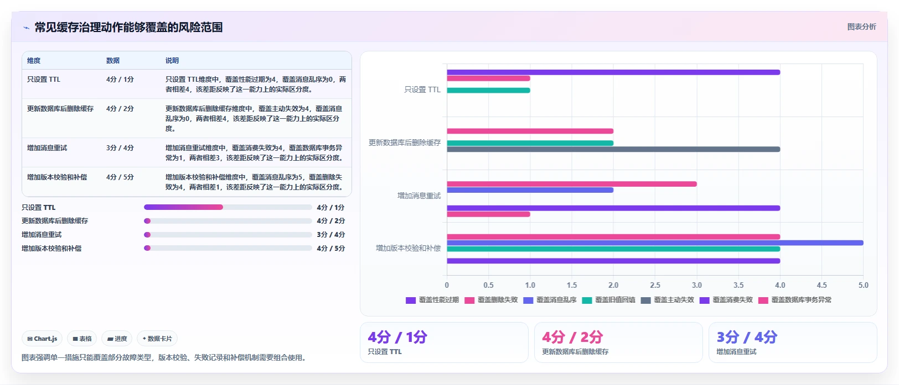Image resolution: width=899 pixels, height=385 pixels.
Task: Click the 更新数据库后删除缓存 chart axis label
Action: [x=405, y=143]
